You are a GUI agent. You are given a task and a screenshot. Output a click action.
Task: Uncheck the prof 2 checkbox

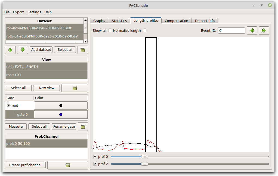pos(95,164)
